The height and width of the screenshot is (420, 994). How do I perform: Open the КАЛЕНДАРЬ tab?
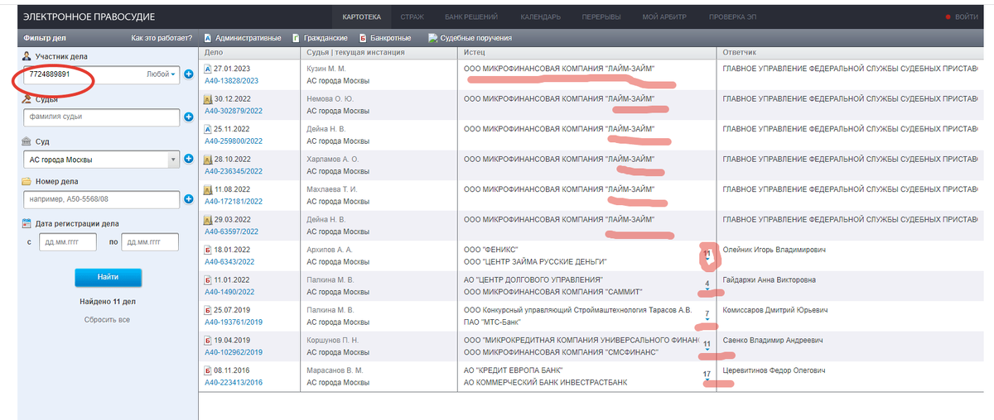coord(541,17)
